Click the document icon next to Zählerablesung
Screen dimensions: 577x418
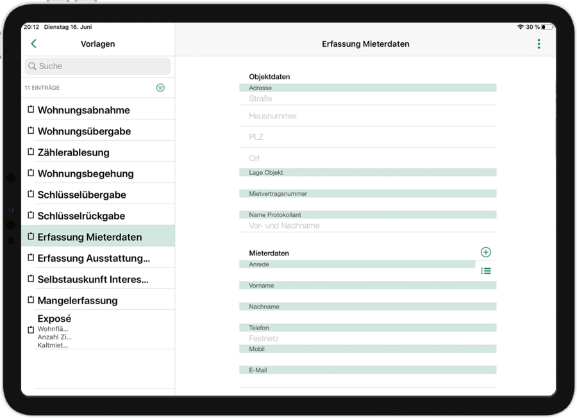click(31, 151)
